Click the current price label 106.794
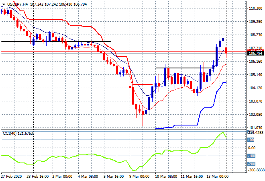The image size is (265, 181). point(255,53)
